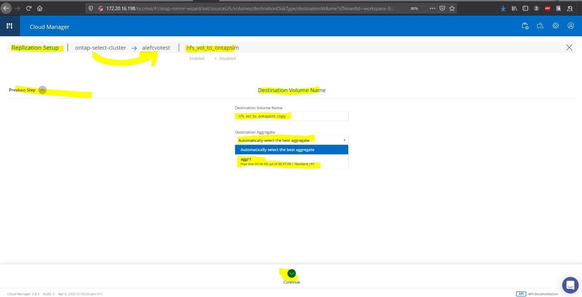Go back with Previous Step chevron button
The image size is (582, 297).
click(x=42, y=90)
